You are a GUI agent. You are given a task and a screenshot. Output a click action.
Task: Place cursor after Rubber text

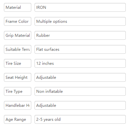click(x=50, y=35)
